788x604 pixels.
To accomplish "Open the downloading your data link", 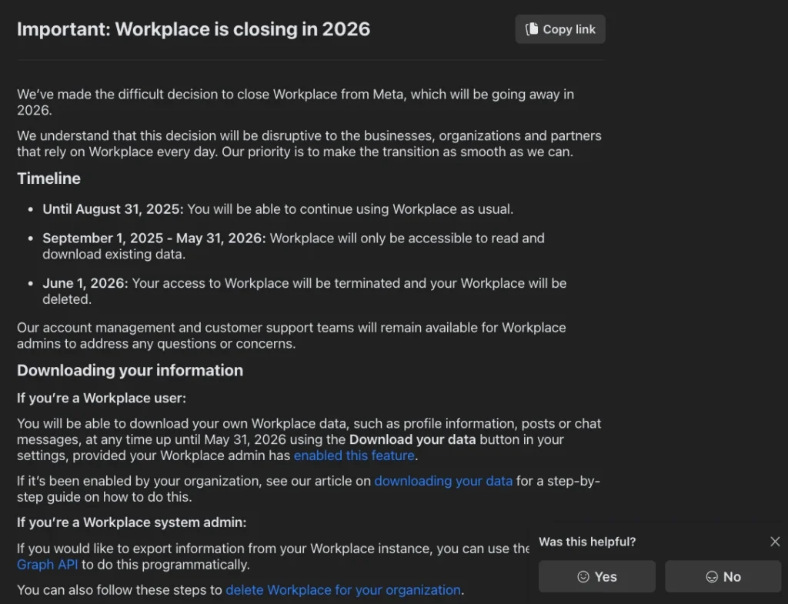I will [x=443, y=481].
